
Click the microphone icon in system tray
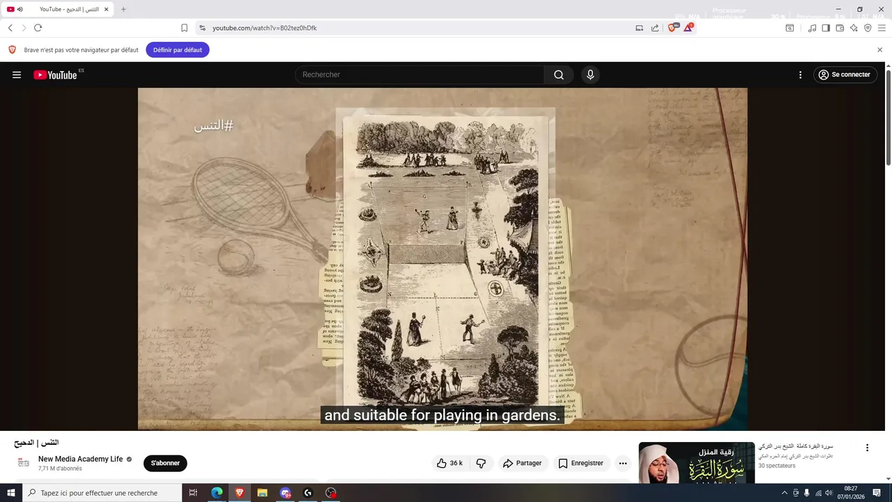pos(806,493)
